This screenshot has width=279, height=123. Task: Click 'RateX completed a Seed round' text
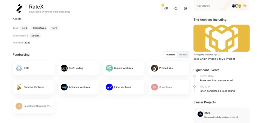pyautogui.click(x=217, y=91)
